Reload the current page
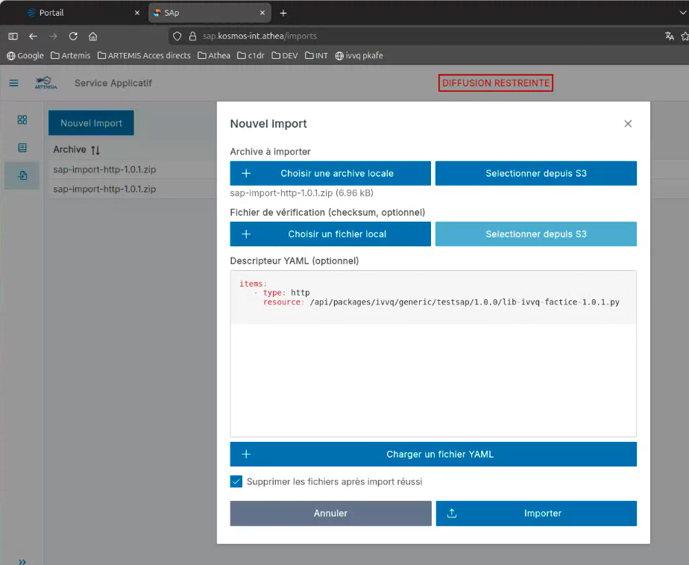 pyautogui.click(x=72, y=36)
